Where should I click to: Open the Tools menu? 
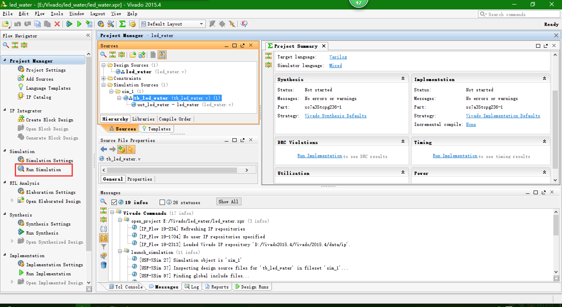tap(57, 14)
